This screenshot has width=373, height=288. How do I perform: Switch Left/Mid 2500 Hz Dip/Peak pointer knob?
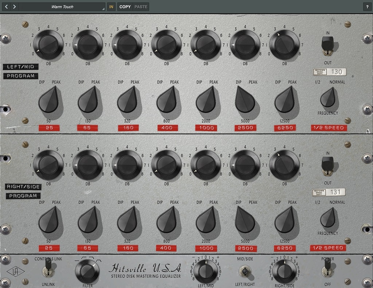(x=245, y=100)
